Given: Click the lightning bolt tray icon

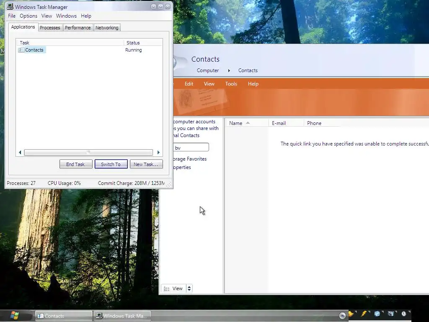Looking at the screenshot, I should (364, 314).
